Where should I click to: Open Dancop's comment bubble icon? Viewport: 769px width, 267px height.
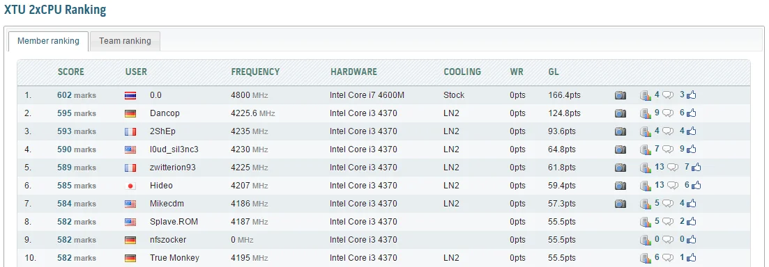point(667,113)
